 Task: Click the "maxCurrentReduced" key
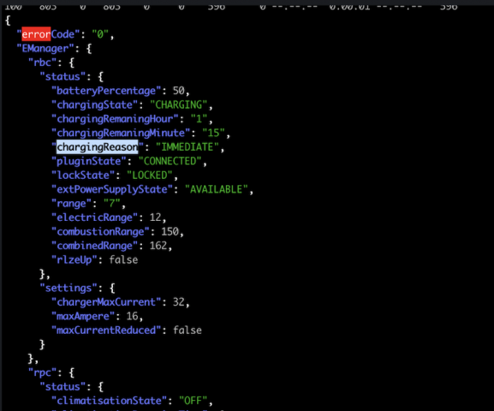click(106, 331)
